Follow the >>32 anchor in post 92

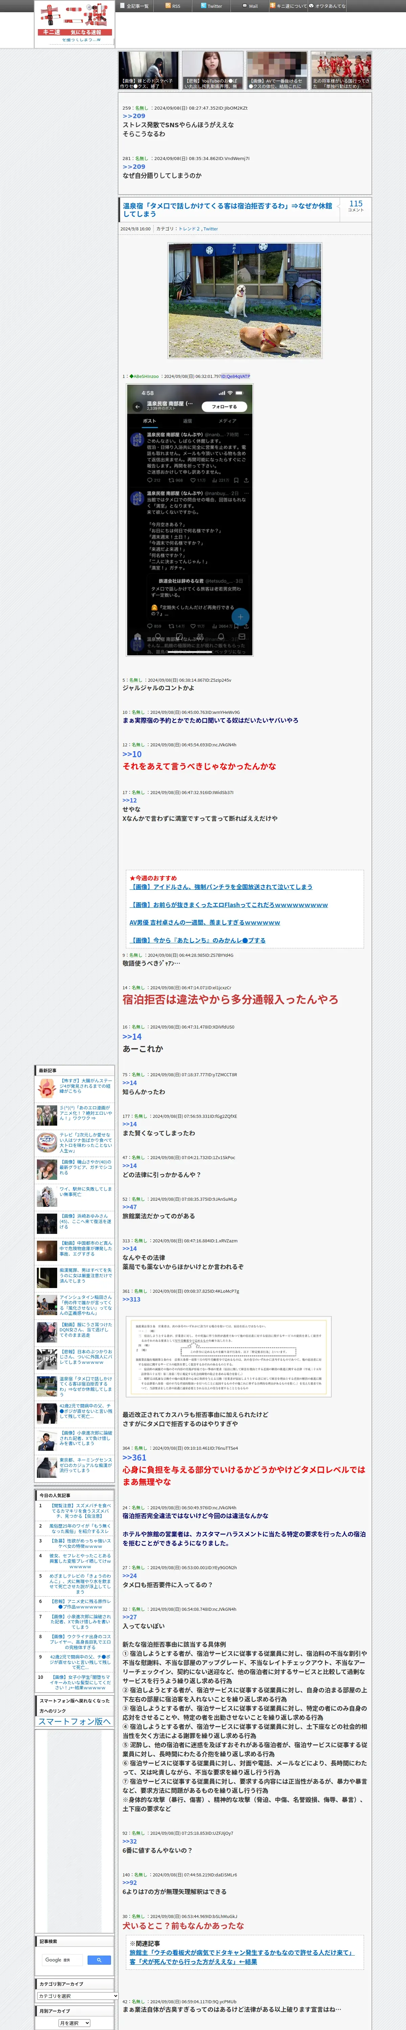[x=129, y=1841]
